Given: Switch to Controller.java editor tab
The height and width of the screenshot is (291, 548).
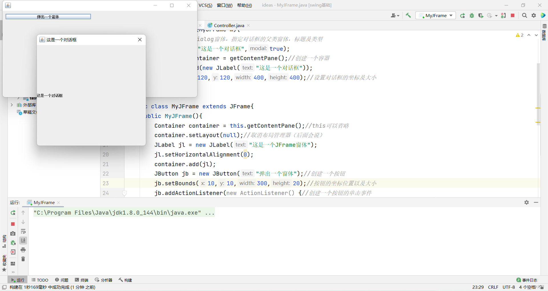Looking at the screenshot, I should tap(229, 25).
